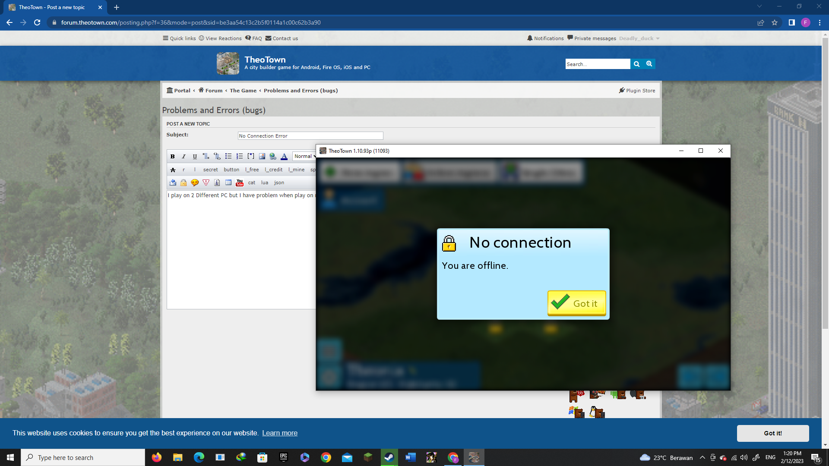Insert the l_credit BBCode tag

click(274, 170)
